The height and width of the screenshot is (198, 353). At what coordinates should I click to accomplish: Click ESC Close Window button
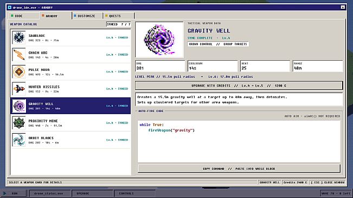pos(328,182)
